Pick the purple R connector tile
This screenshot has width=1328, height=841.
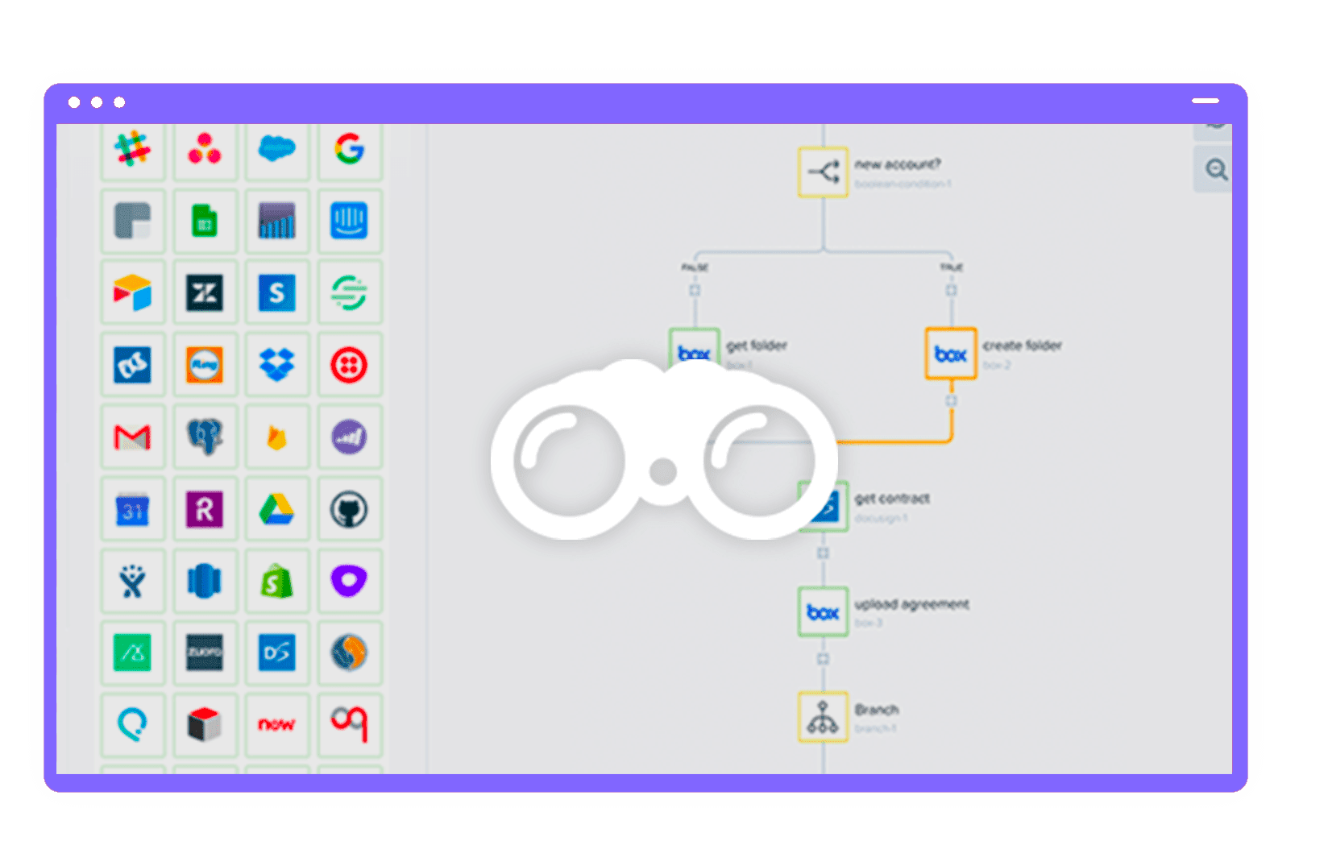(205, 509)
